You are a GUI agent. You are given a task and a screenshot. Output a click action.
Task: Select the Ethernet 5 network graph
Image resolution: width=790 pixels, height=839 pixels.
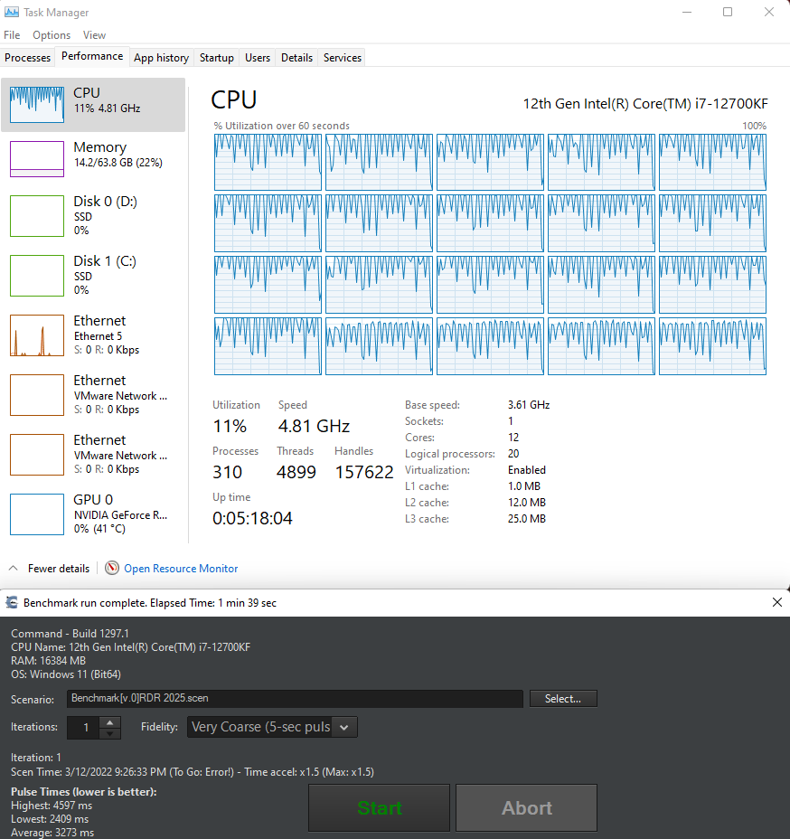point(37,335)
